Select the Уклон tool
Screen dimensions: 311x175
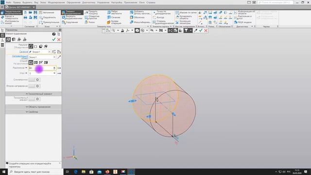click(90, 22)
